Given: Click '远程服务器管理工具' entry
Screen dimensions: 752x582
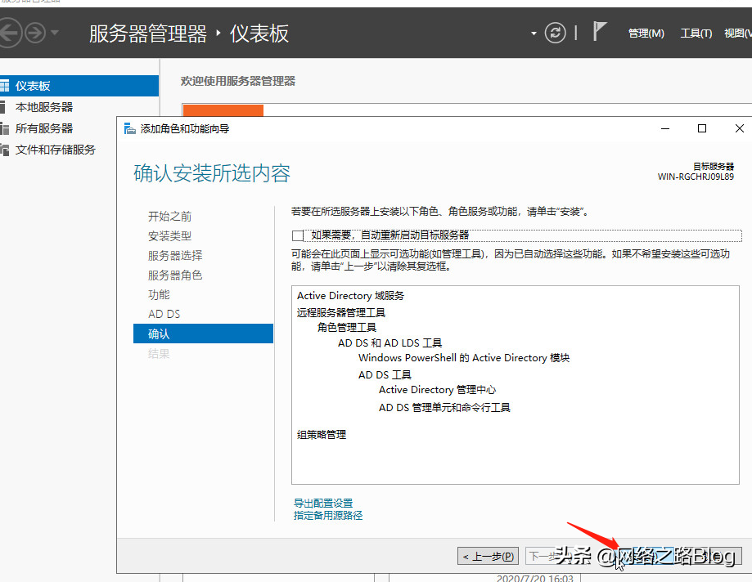Looking at the screenshot, I should 341,313.
